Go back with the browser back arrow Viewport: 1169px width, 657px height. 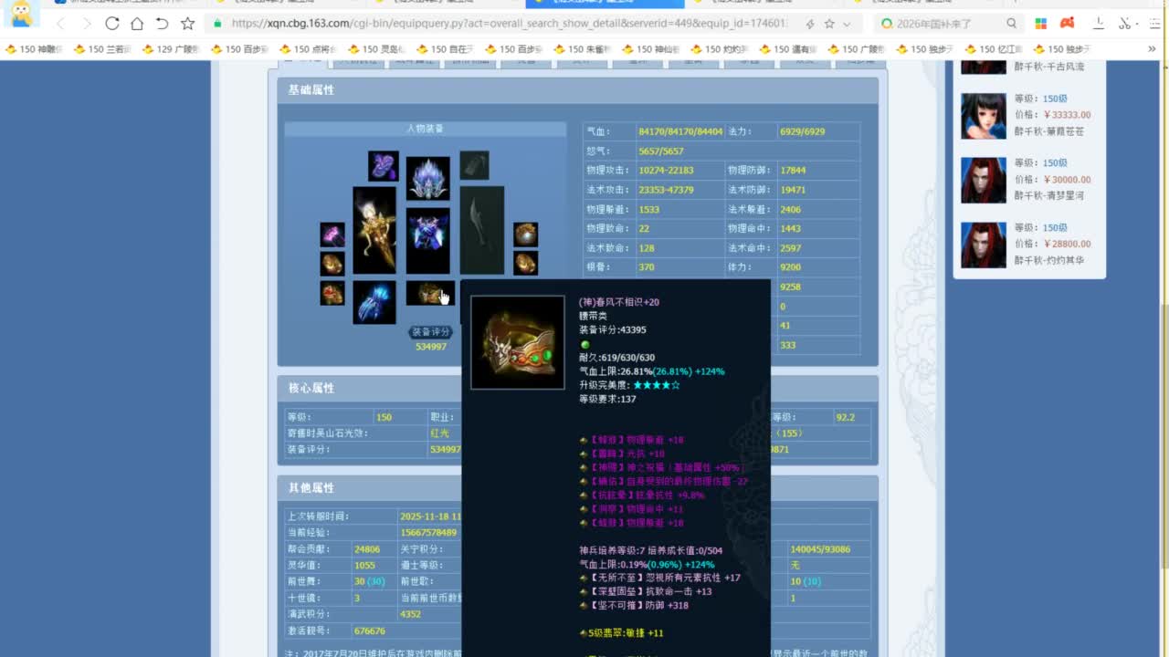60,24
